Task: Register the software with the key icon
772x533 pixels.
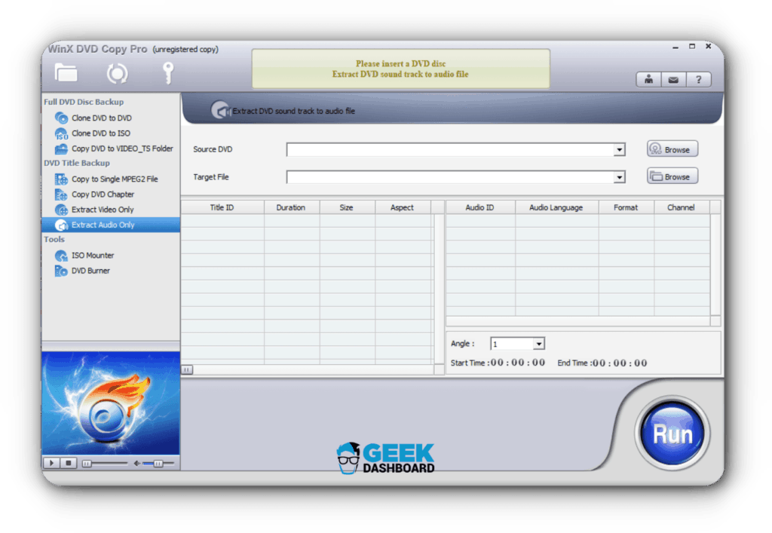Action: [167, 73]
